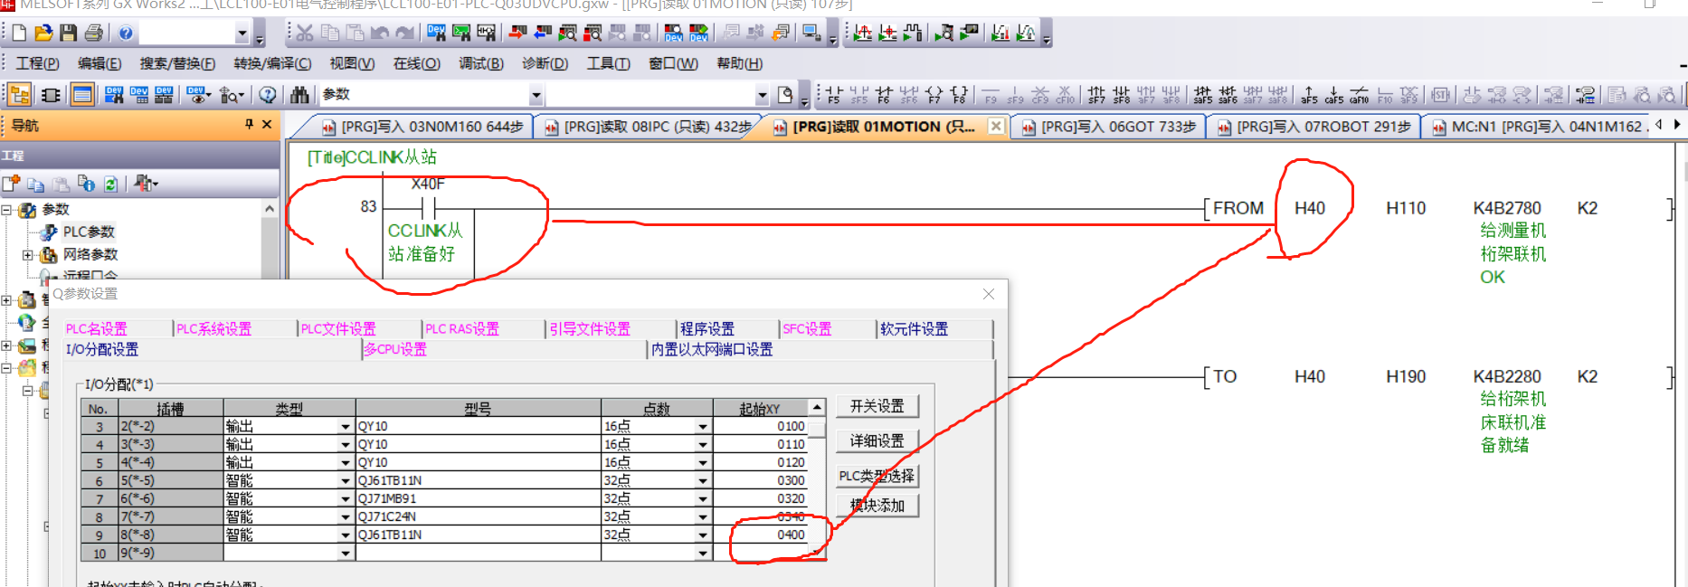Click the Print icon in toolbar
The height and width of the screenshot is (587, 1688).
pyautogui.click(x=93, y=33)
